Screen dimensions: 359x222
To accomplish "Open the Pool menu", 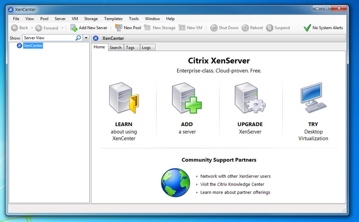I will (44, 19).
